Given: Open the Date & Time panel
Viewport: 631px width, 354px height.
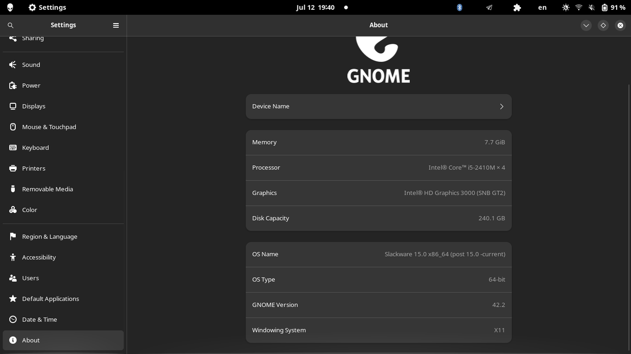Looking at the screenshot, I should pos(63,320).
